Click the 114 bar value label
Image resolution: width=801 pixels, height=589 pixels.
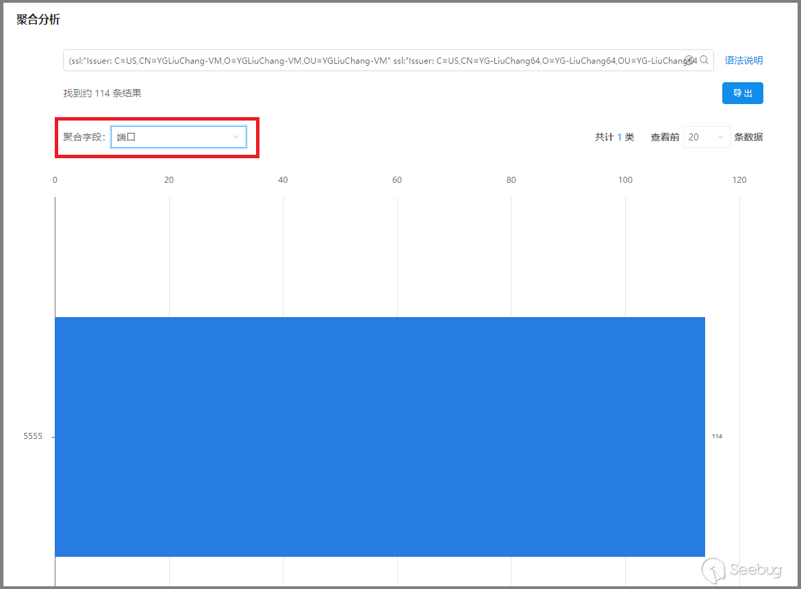(x=717, y=436)
